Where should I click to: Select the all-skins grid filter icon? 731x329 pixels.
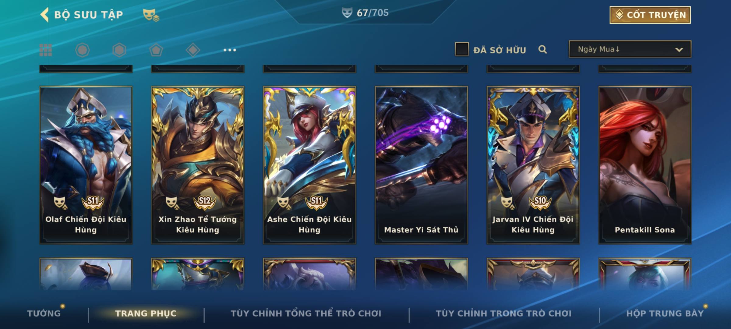pos(46,50)
